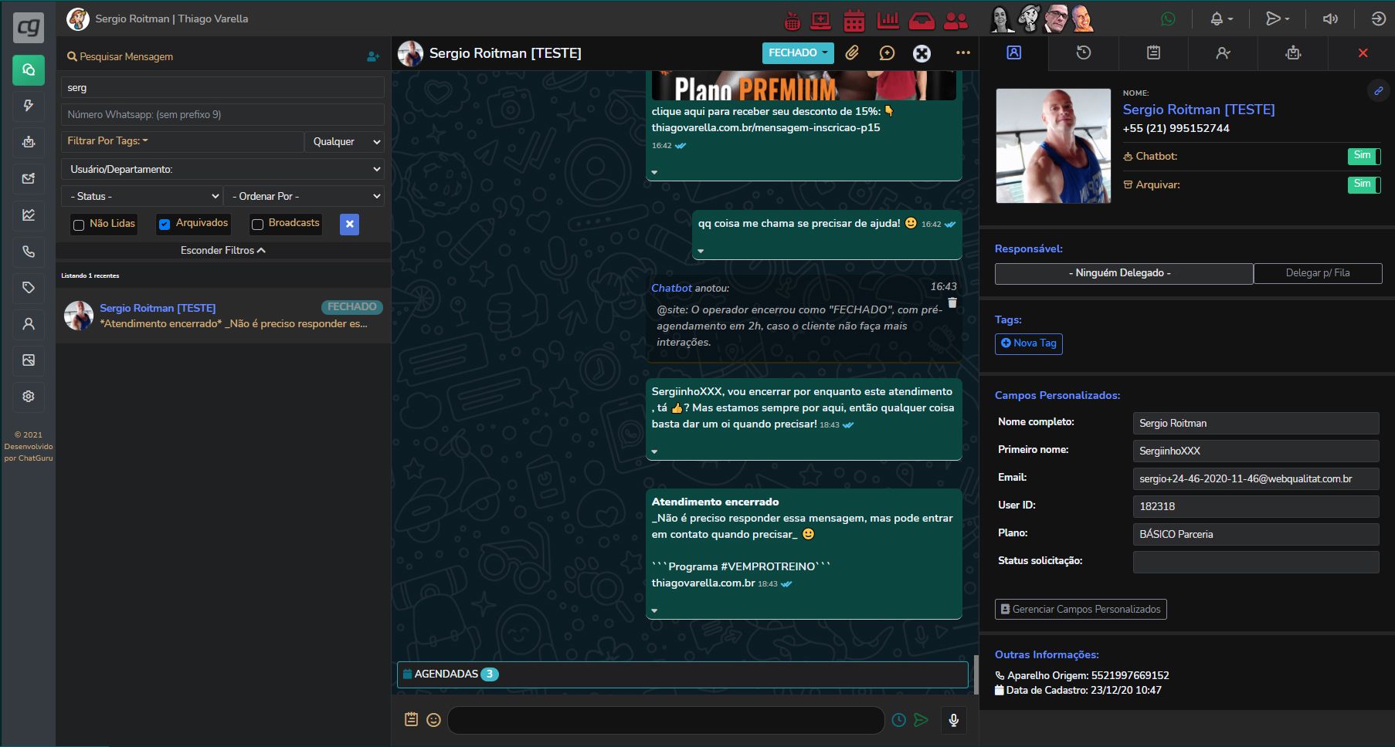Schedule message with the clock icon
This screenshot has width=1395, height=747.
(899, 720)
